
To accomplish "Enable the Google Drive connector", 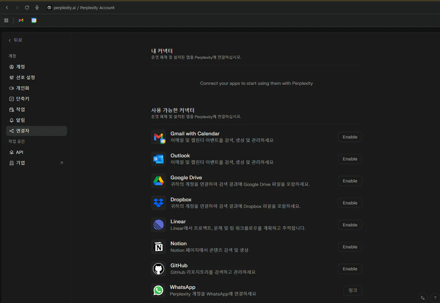I will (350, 181).
